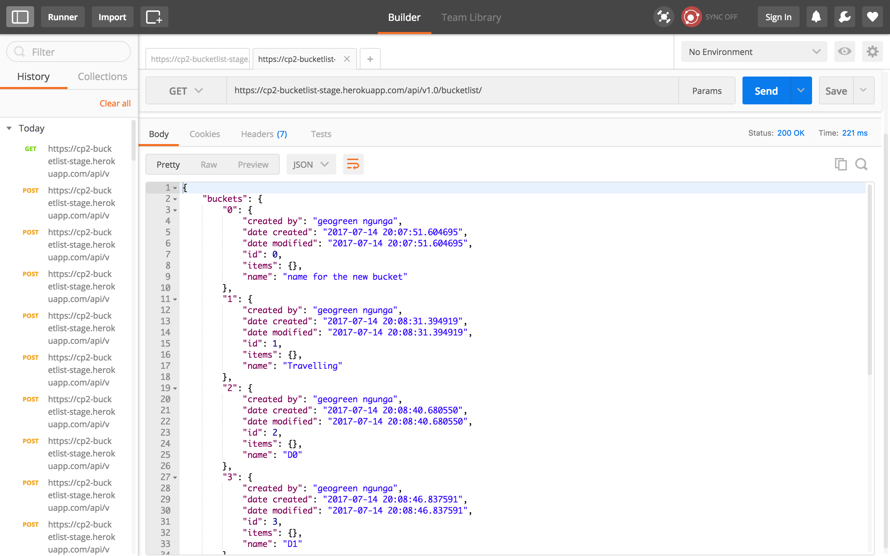
Task: Click the Clear all link
Action: coord(115,103)
